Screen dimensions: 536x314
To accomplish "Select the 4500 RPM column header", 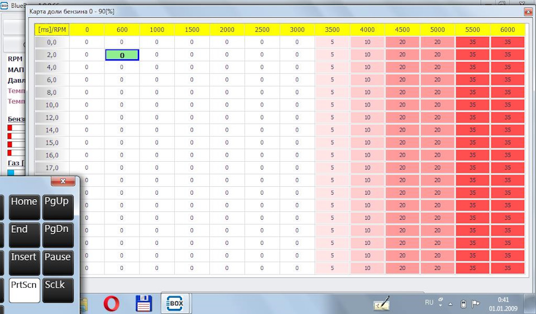I will pyautogui.click(x=403, y=30).
